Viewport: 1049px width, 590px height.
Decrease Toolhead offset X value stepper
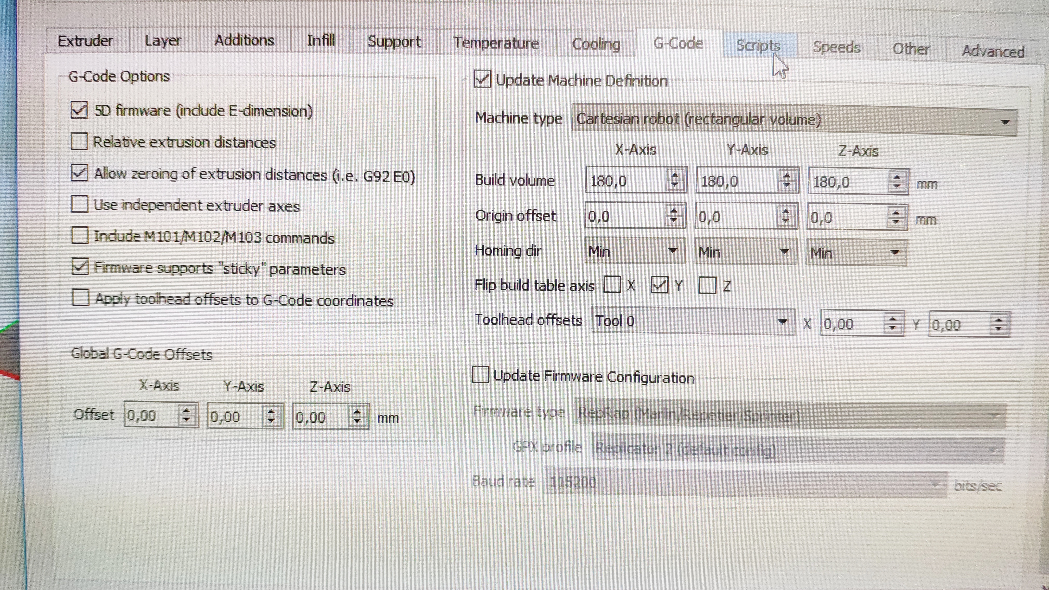point(892,329)
